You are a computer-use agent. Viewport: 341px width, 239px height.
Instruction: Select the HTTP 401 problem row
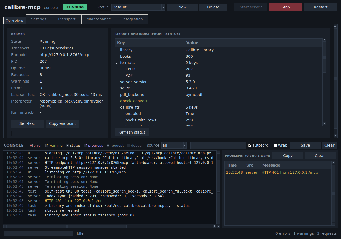[278, 172]
